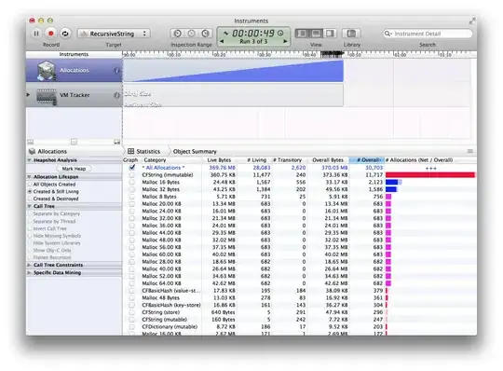This screenshot has width=503, height=371.
Task: Collapse the Heapshot Analysis section
Action: pos(30,160)
